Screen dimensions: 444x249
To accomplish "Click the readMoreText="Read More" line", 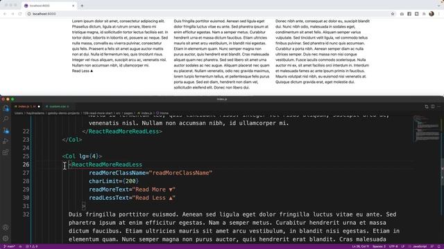I will coord(132,190).
